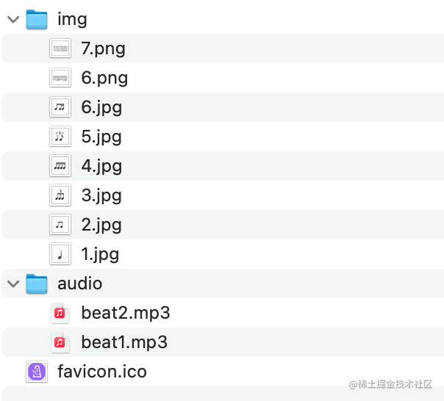The width and height of the screenshot is (444, 401).
Task: Click the beat2.mp3 music file icon
Action: [x=60, y=313]
